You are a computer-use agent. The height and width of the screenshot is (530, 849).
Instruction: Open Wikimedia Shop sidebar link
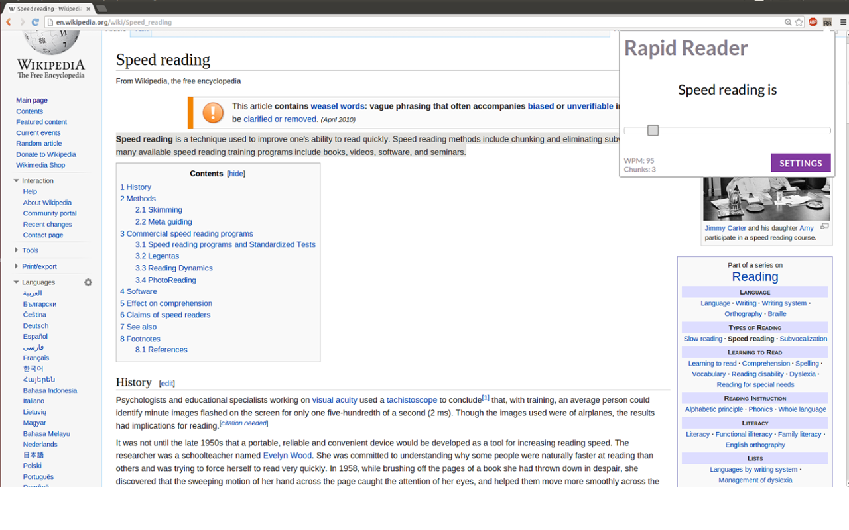coord(40,165)
